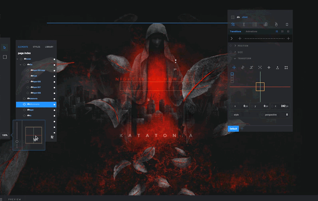The width and height of the screenshot is (318, 201).
Task: Open the Preview bar
Action: (x=14, y=199)
